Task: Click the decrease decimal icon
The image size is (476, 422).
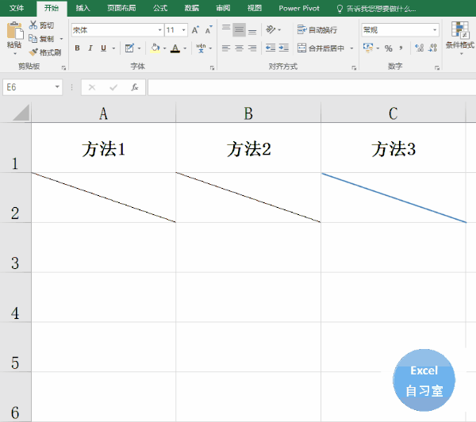Action: pos(432,48)
